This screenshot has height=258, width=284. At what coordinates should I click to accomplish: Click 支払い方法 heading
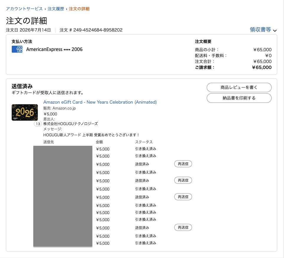(22, 42)
